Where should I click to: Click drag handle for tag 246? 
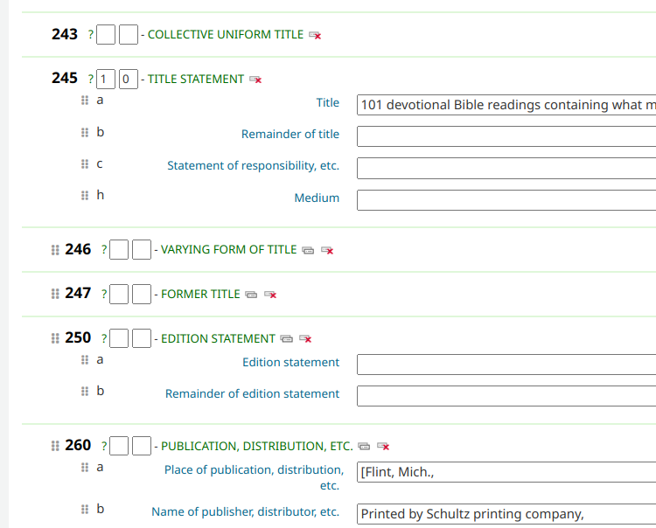coord(56,250)
